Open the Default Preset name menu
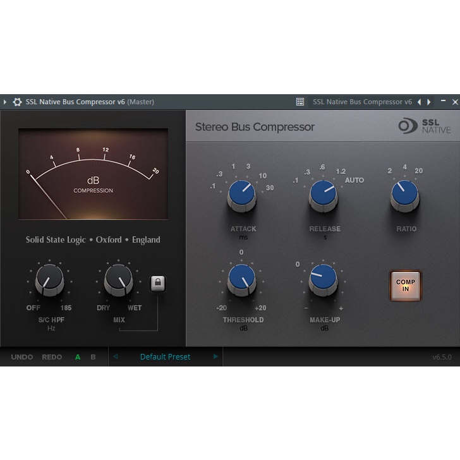Screen dimensions: 460x460 (x=165, y=357)
